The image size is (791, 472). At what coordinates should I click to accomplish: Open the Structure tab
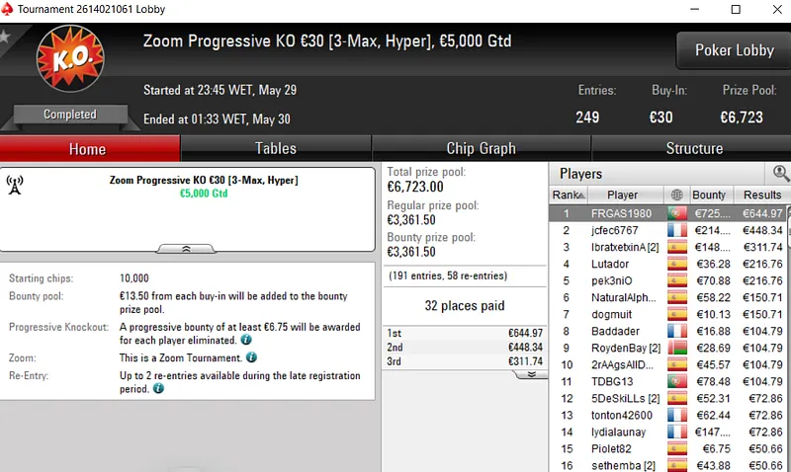[x=694, y=148]
